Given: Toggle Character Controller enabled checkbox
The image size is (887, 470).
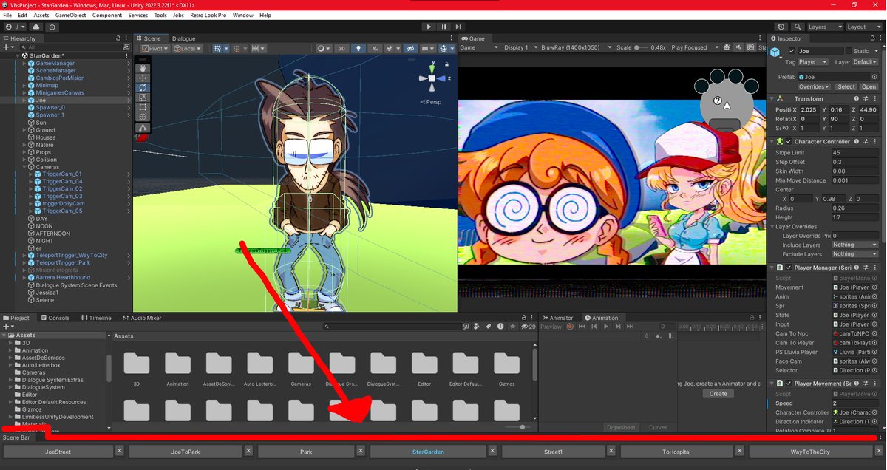Looking at the screenshot, I should pyautogui.click(x=789, y=142).
